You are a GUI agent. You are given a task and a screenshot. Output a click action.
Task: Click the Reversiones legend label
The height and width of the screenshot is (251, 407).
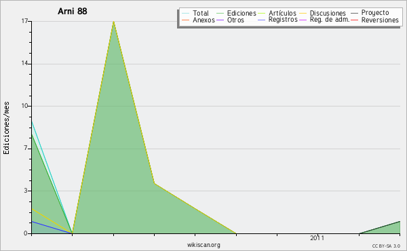tap(380, 20)
